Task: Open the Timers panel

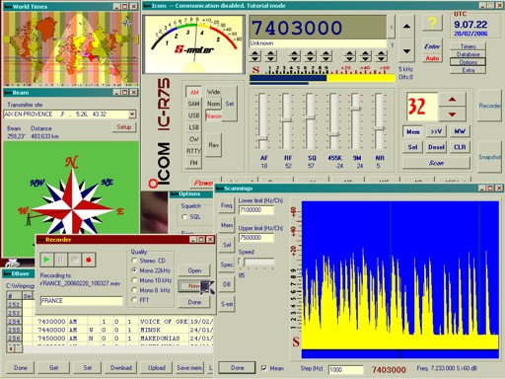Action: (x=468, y=46)
